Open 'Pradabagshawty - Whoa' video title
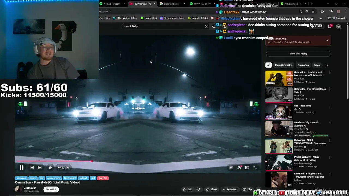Viewport: 349px width, 196px height. tap(306, 158)
